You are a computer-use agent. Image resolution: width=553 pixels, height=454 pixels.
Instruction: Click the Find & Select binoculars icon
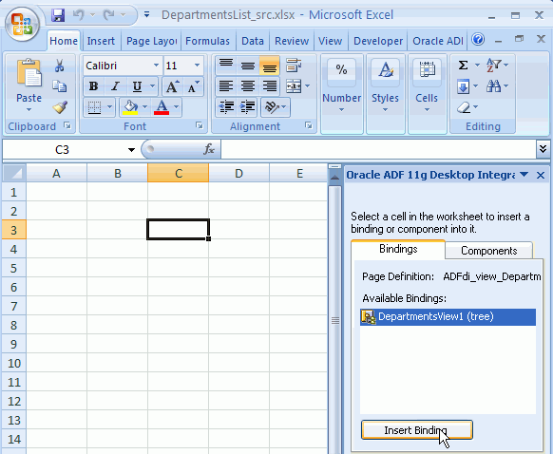click(493, 86)
